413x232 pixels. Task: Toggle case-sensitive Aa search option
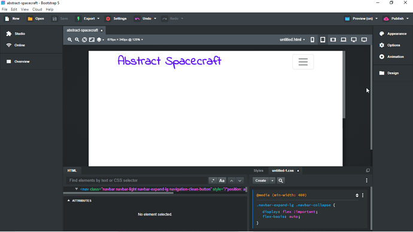222,181
